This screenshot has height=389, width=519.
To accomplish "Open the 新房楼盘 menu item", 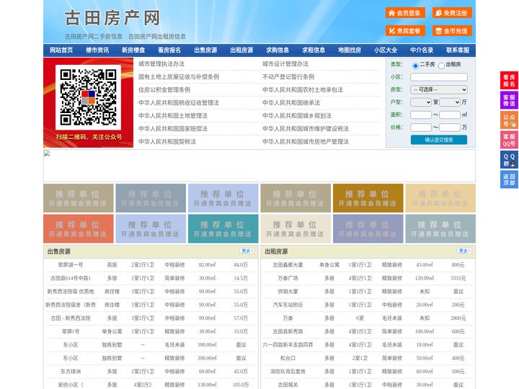I will tap(133, 50).
